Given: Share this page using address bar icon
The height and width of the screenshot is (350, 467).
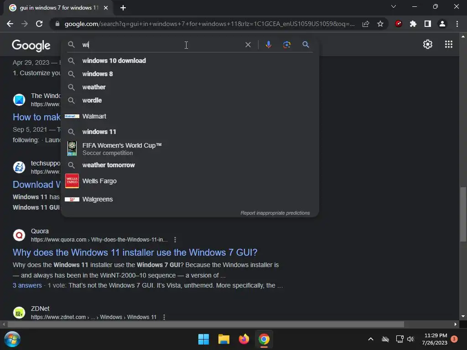Looking at the screenshot, I should pyautogui.click(x=366, y=24).
